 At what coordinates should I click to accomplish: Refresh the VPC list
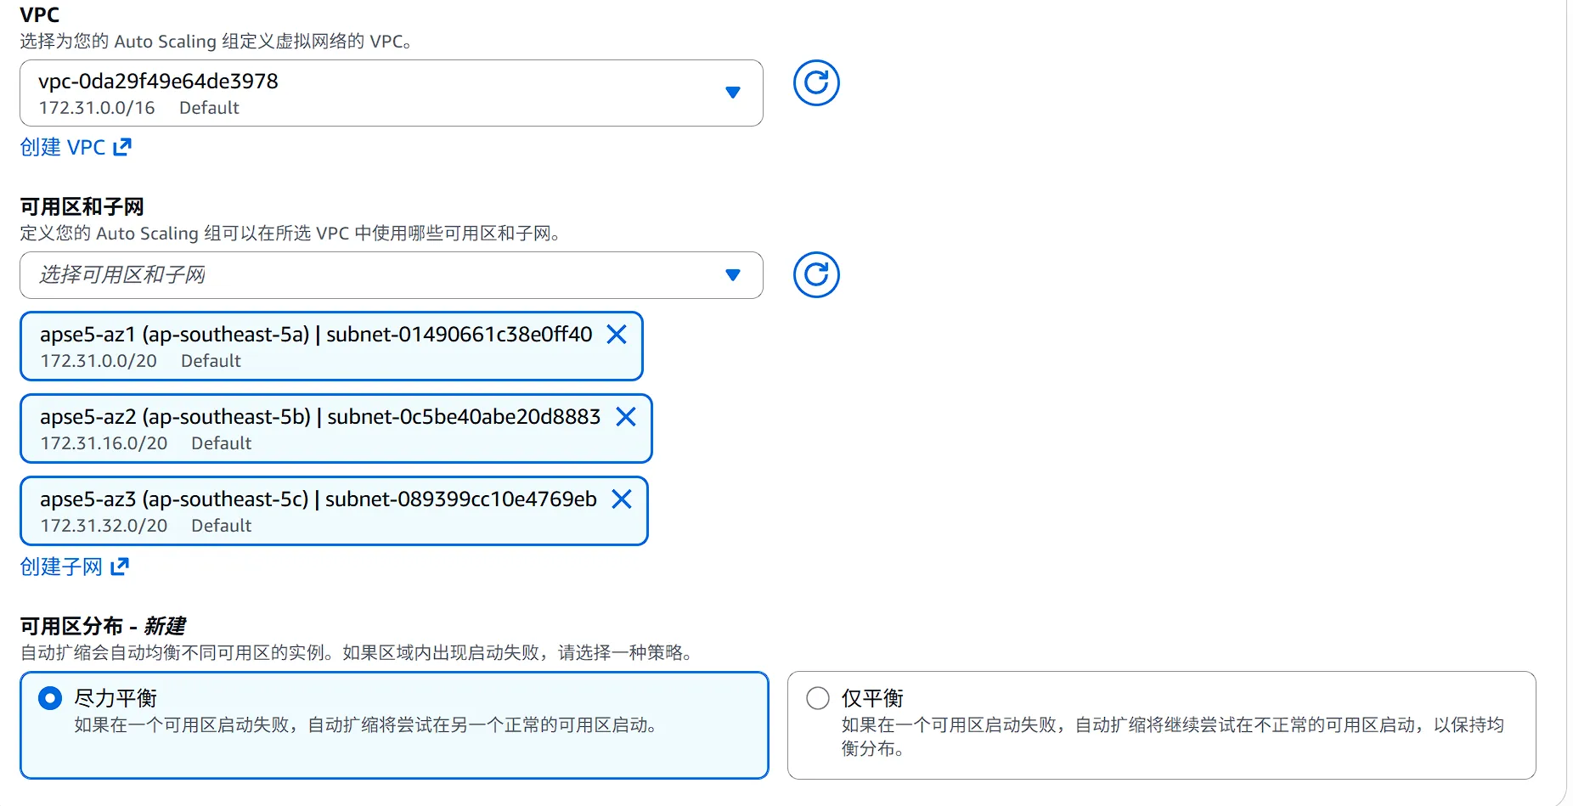point(815,83)
